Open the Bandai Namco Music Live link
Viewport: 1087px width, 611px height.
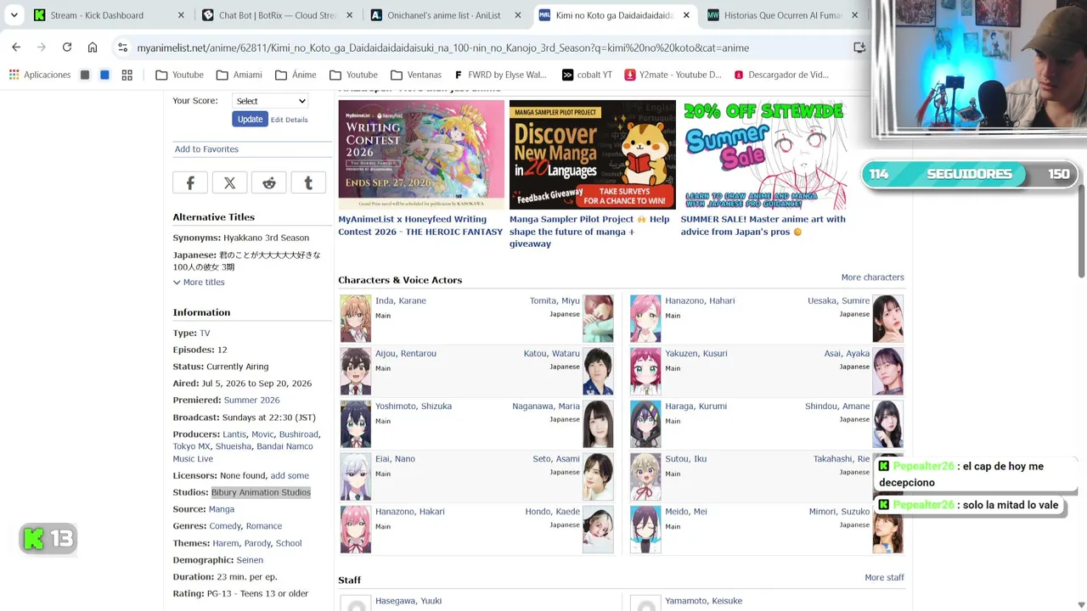pos(242,452)
